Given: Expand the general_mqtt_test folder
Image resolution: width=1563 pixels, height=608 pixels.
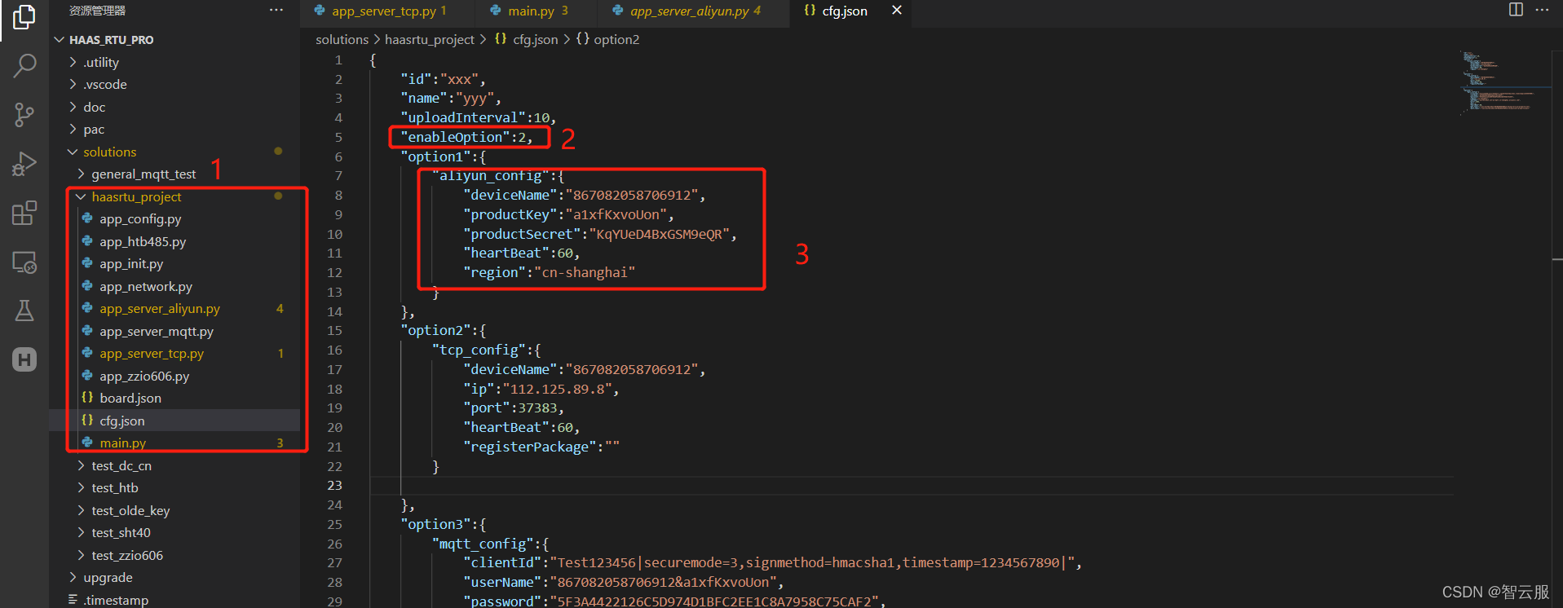Looking at the screenshot, I should 143,174.
